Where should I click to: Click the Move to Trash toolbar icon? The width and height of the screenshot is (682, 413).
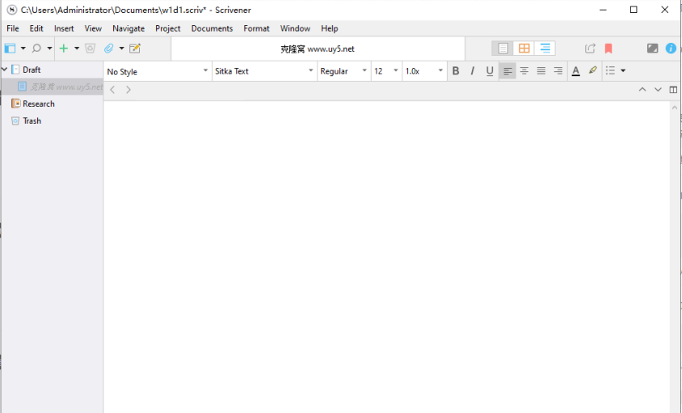tap(90, 48)
